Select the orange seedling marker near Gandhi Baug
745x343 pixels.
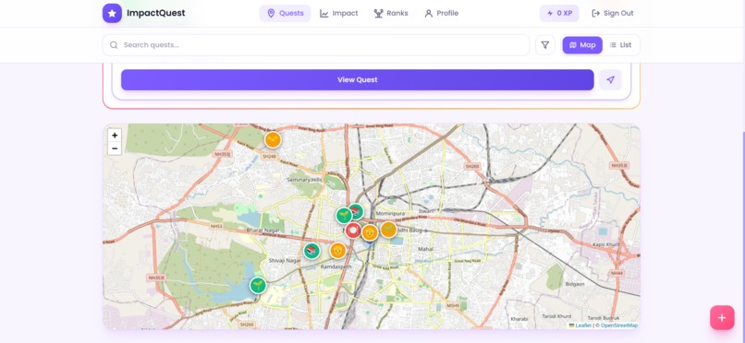click(x=388, y=230)
